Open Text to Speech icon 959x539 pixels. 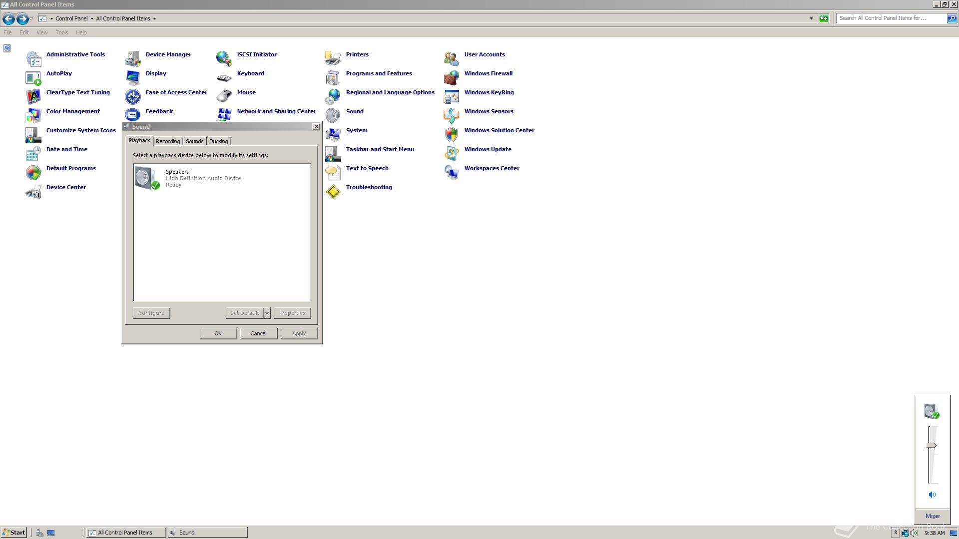point(333,173)
